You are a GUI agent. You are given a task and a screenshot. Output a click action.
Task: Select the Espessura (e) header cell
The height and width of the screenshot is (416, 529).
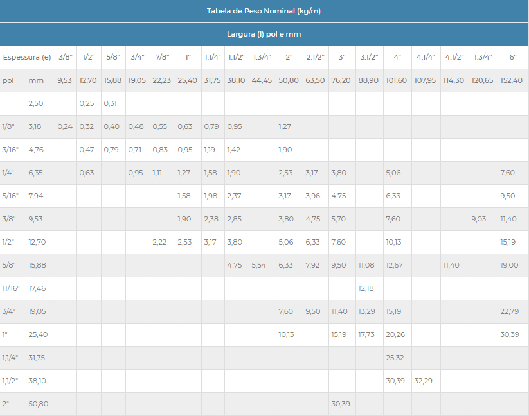(x=27, y=57)
